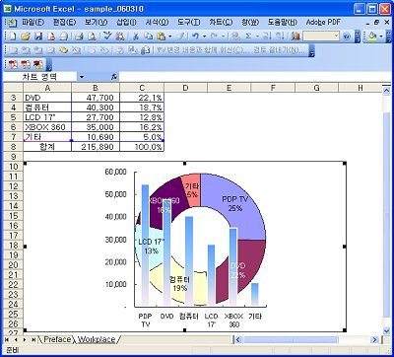
Task: Click the Undo arrow icon
Action: [x=195, y=36]
